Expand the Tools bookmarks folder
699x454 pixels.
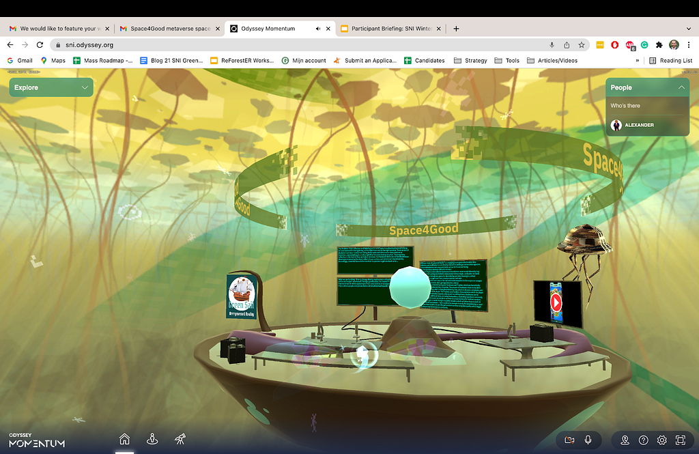507,60
